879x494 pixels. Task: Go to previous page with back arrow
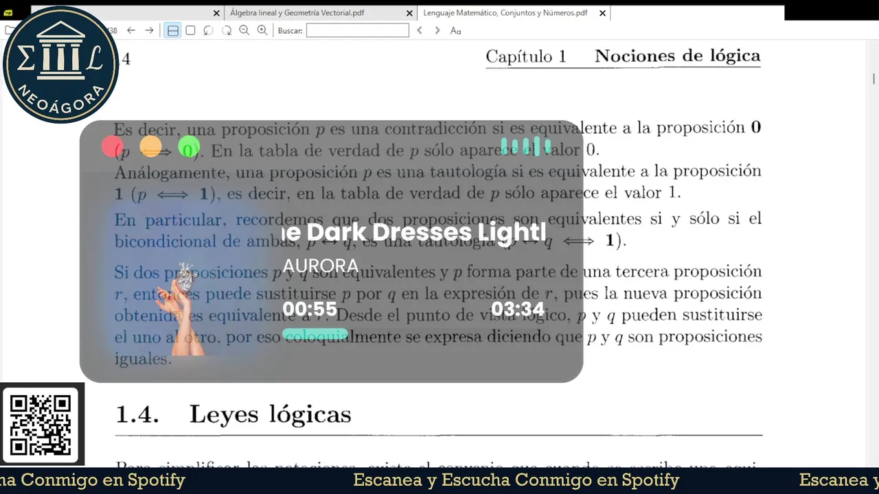pos(131,30)
